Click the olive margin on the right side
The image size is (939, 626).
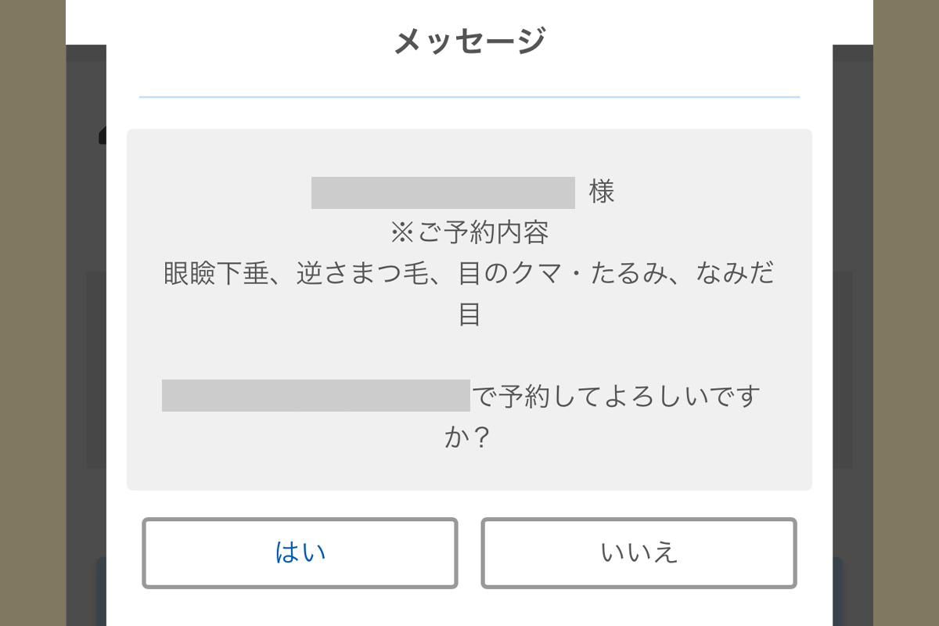point(906,313)
